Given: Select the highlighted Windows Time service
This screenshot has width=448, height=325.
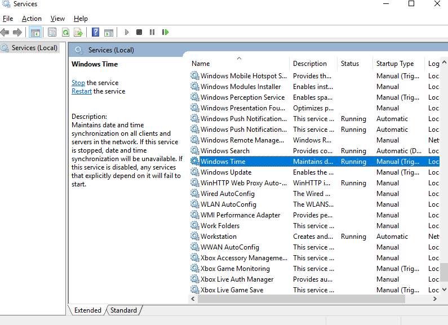Looking at the screenshot, I should pos(314,161).
